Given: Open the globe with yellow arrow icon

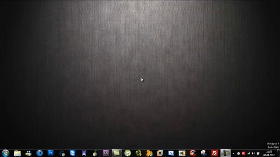Looking at the screenshot, I should pos(139,153).
